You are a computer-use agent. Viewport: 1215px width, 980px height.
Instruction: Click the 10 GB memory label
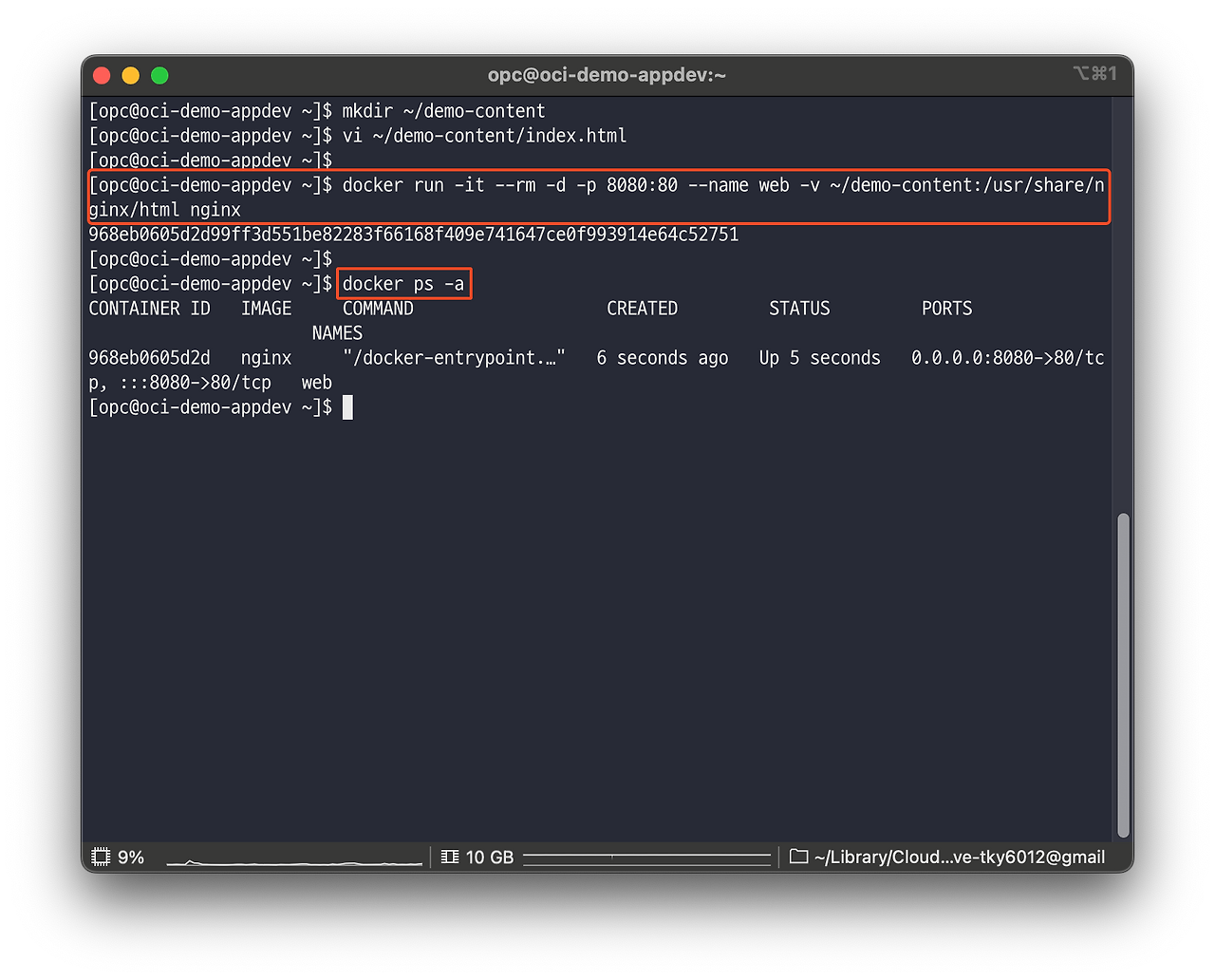tap(490, 857)
